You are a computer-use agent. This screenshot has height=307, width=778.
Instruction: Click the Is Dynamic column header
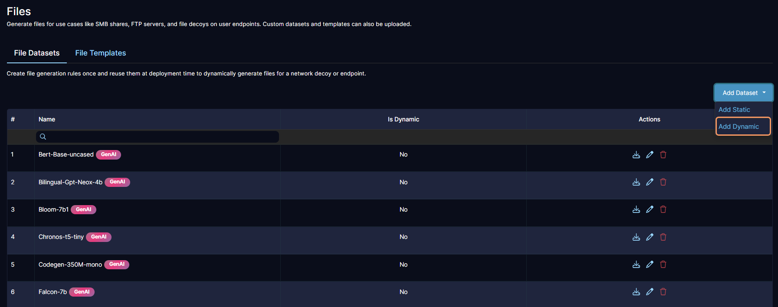coord(403,119)
